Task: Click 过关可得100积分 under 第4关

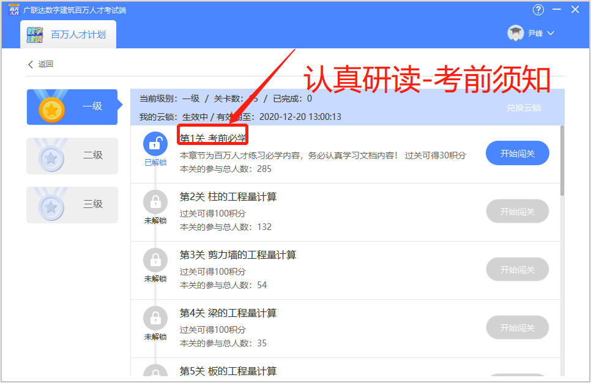Action: click(x=212, y=330)
